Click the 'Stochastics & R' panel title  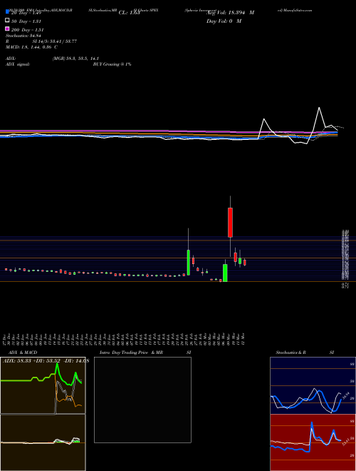[x=290, y=353]
